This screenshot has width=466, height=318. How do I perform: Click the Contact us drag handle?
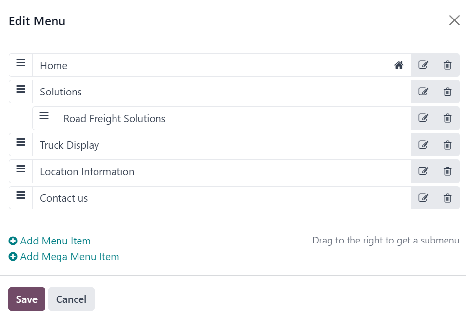20,195
